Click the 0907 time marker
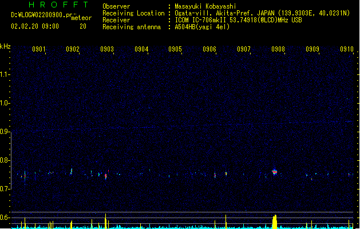 (x=244, y=49)
